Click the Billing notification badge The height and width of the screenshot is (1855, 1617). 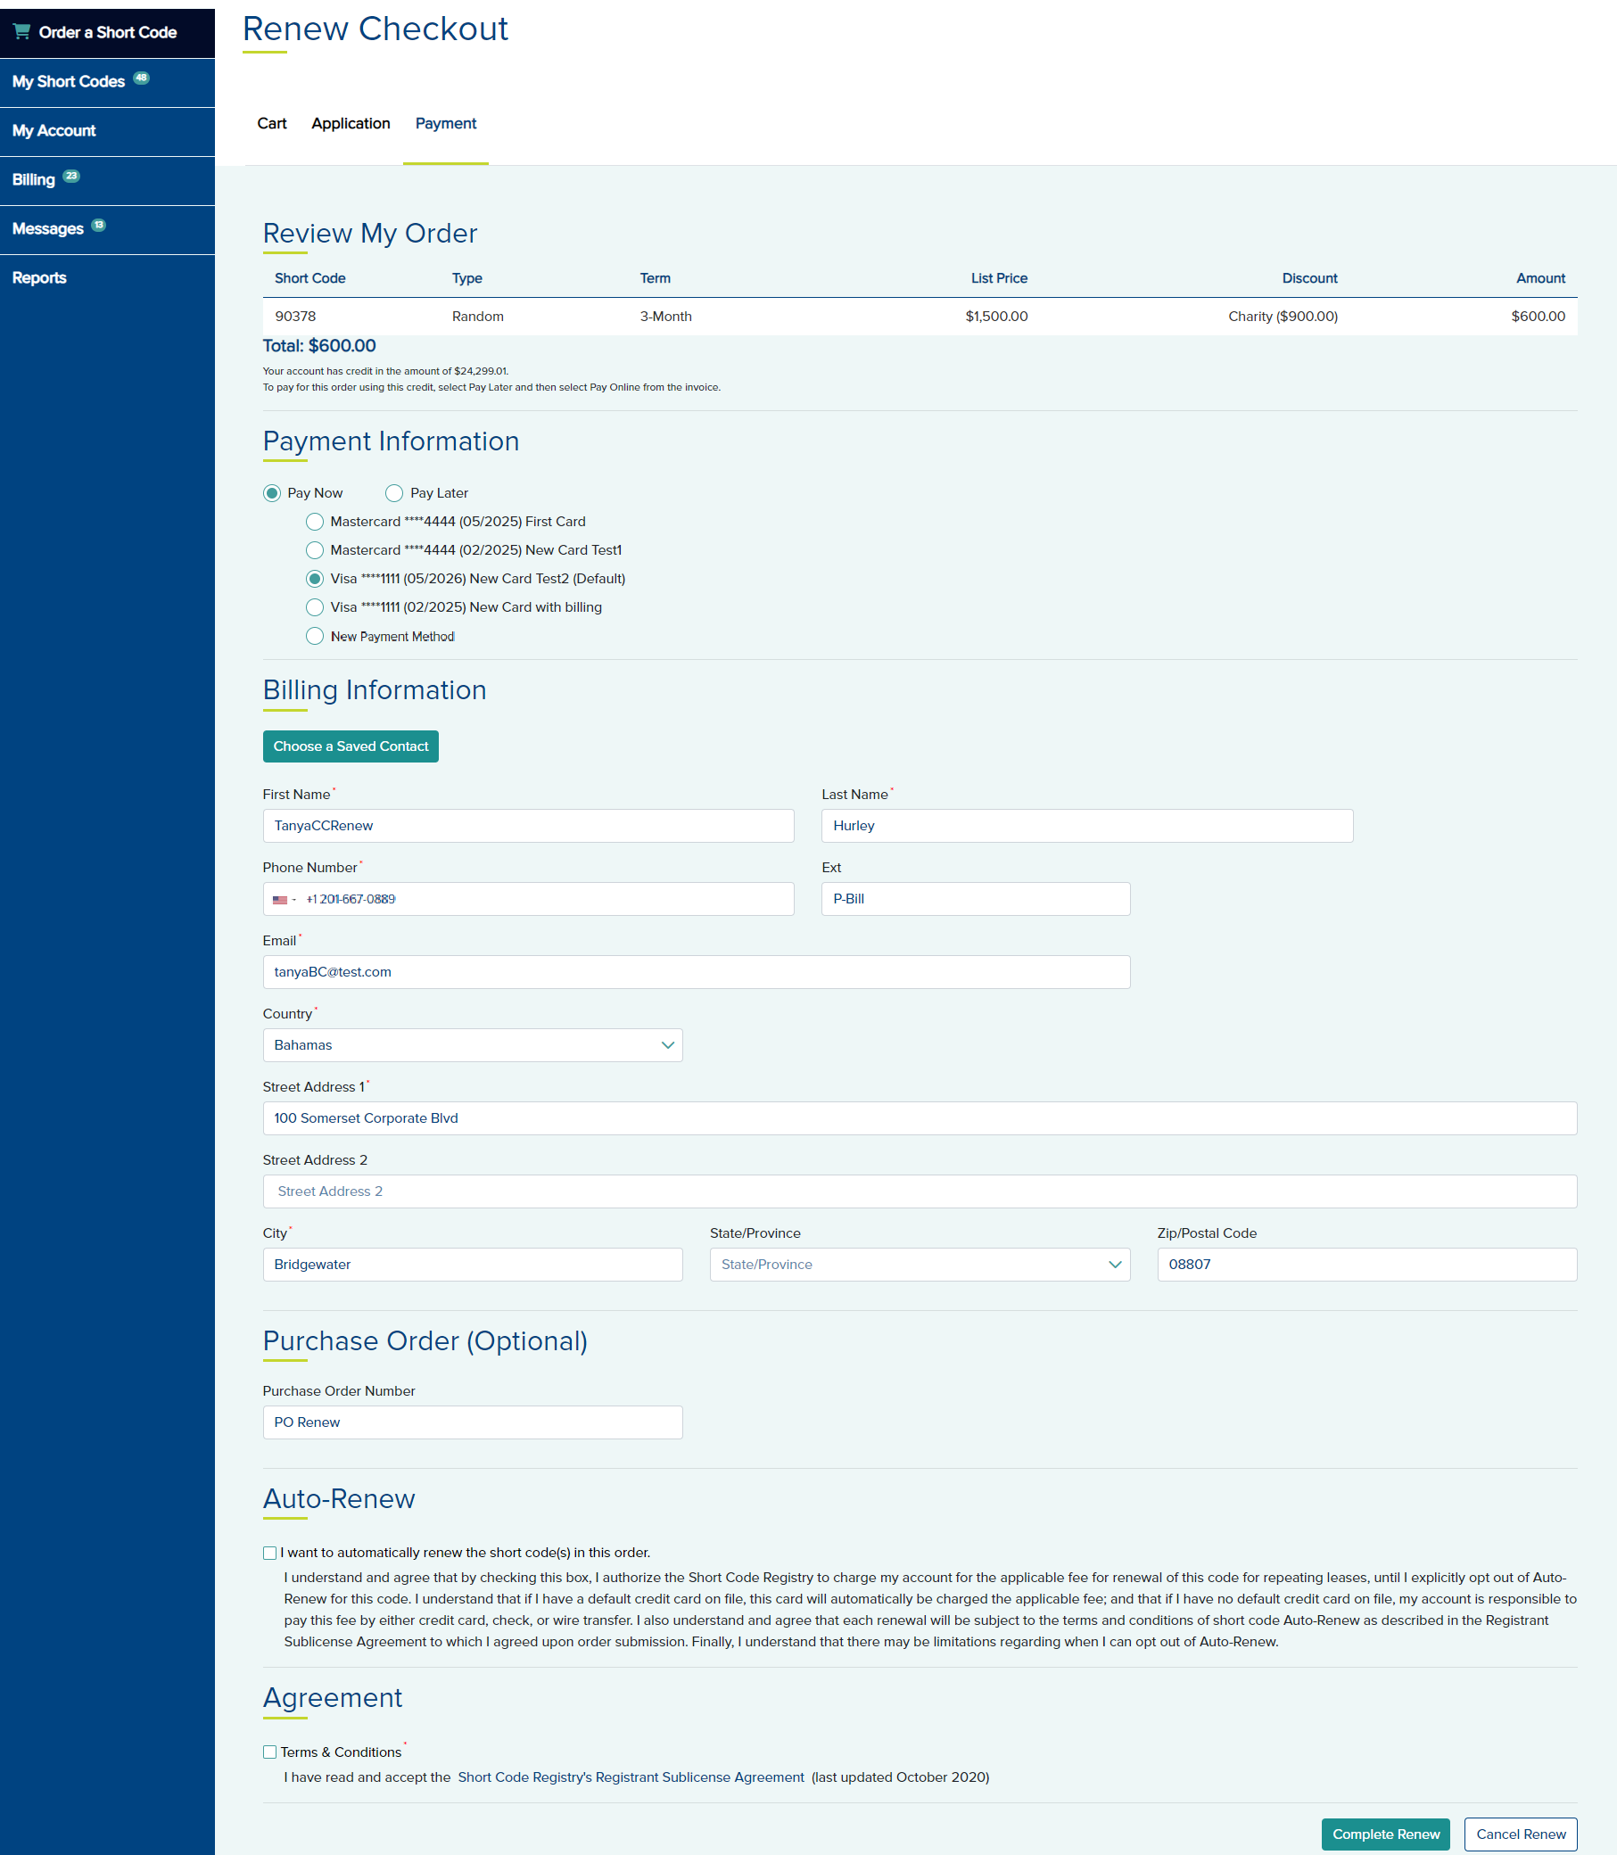coord(71,176)
